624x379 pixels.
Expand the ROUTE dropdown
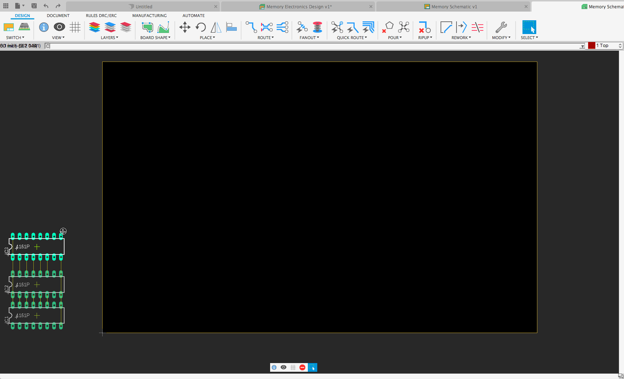click(266, 38)
